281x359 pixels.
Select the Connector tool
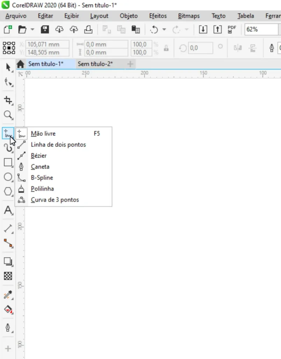[8, 243]
